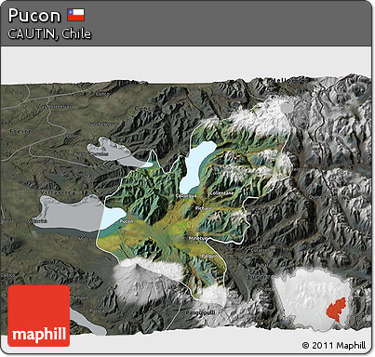Screen dimensions: 375x357
Task: Open the Cautin locator inset map
Action: (312, 299)
